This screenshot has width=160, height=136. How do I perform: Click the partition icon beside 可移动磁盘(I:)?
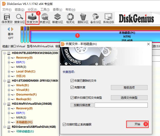pos(13,131)
